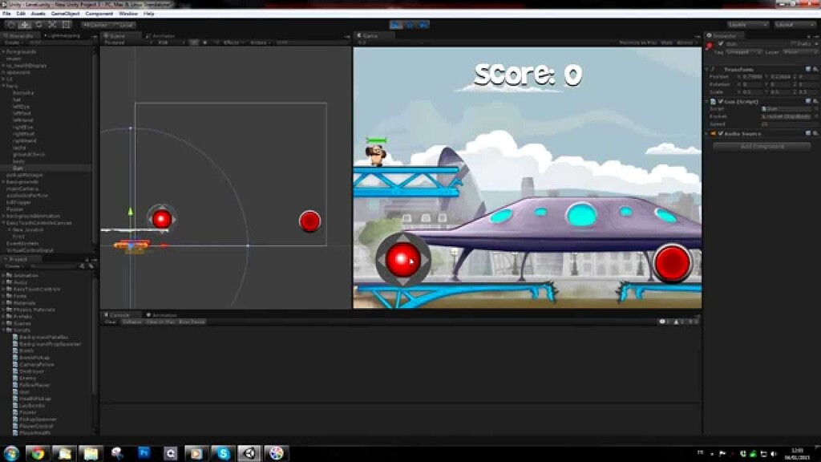Toggle the Audio Source enabled checkbox
The height and width of the screenshot is (462, 821).
click(x=722, y=133)
